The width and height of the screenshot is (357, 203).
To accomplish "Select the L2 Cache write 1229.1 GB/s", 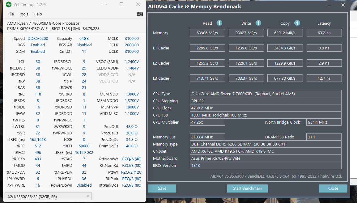I will coord(246,63).
